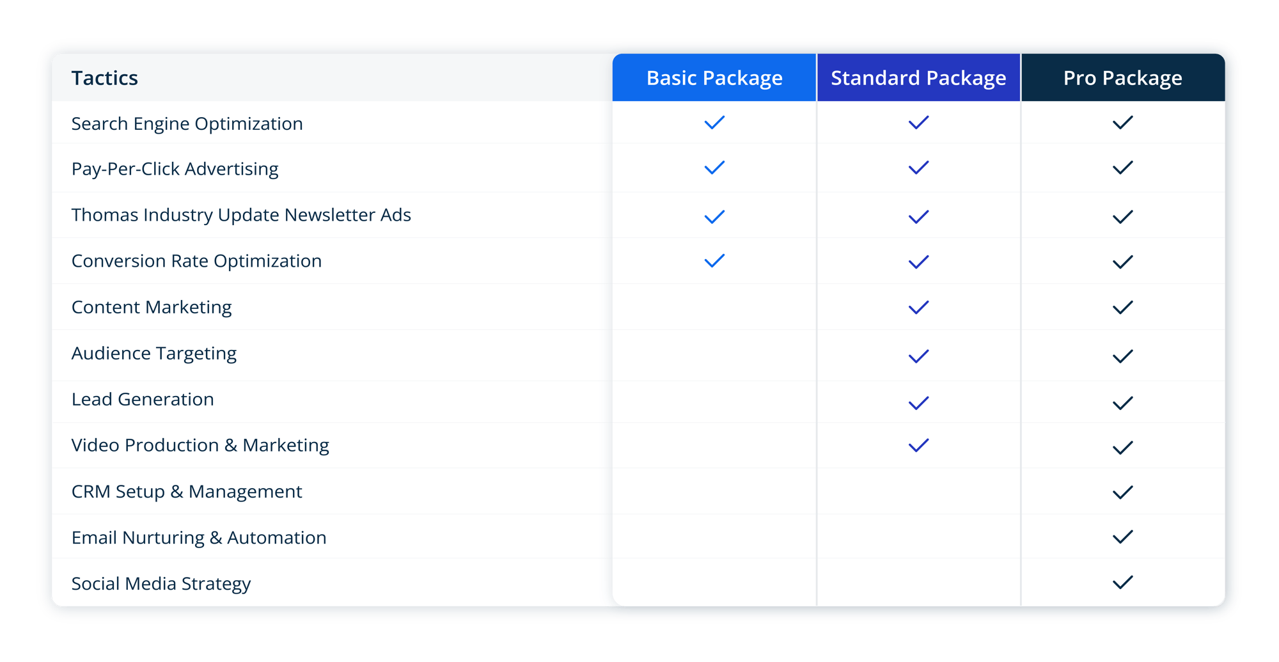Click Pro Package checkmark for Social Media Strategy
Image resolution: width=1279 pixels, height=662 pixels.
click(x=1122, y=582)
